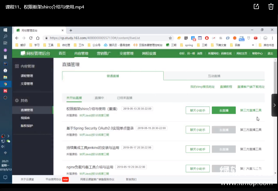Open the Chrome three-dot menu
Viewport: 278px width, 191px height.
point(272,38)
